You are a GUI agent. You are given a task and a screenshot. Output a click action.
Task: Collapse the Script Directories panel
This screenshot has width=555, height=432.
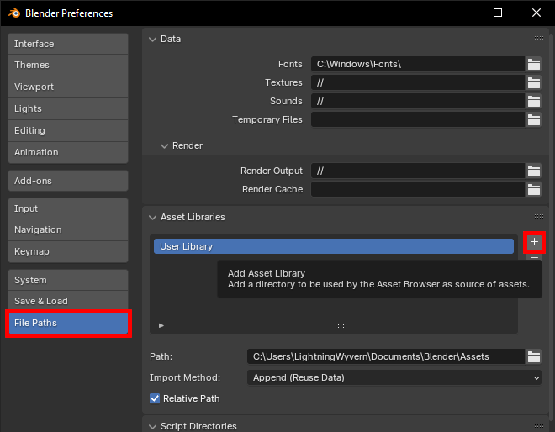pyautogui.click(x=152, y=426)
